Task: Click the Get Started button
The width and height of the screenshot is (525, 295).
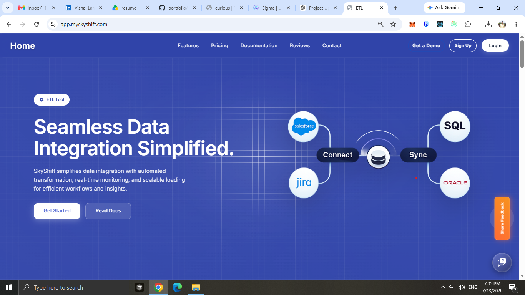Action: coord(57,211)
